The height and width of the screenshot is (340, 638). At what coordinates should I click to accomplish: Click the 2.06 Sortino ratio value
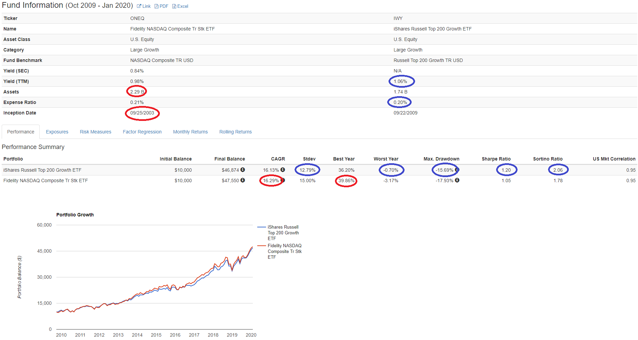pos(558,170)
